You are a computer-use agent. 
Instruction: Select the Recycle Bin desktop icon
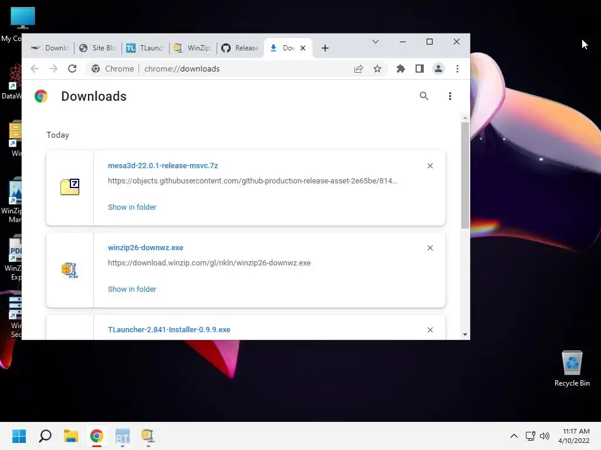click(572, 369)
